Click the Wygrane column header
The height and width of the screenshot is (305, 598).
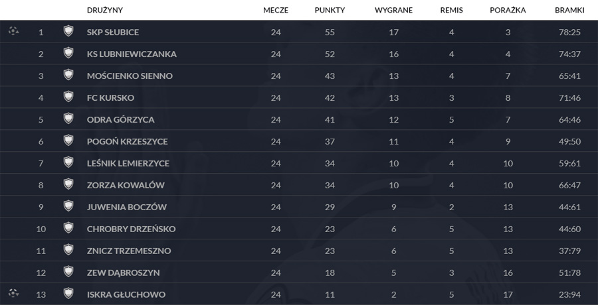(x=393, y=11)
